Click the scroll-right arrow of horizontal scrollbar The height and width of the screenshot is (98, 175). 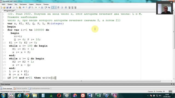click(172, 81)
